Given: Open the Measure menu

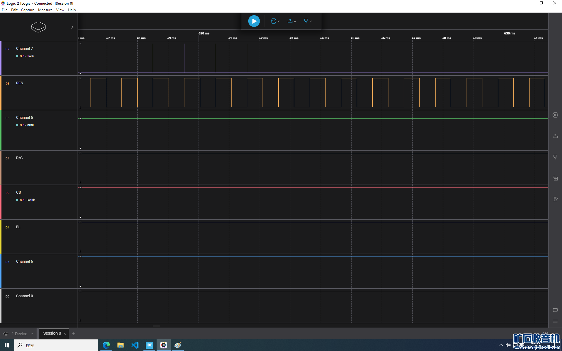Looking at the screenshot, I should [x=45, y=10].
